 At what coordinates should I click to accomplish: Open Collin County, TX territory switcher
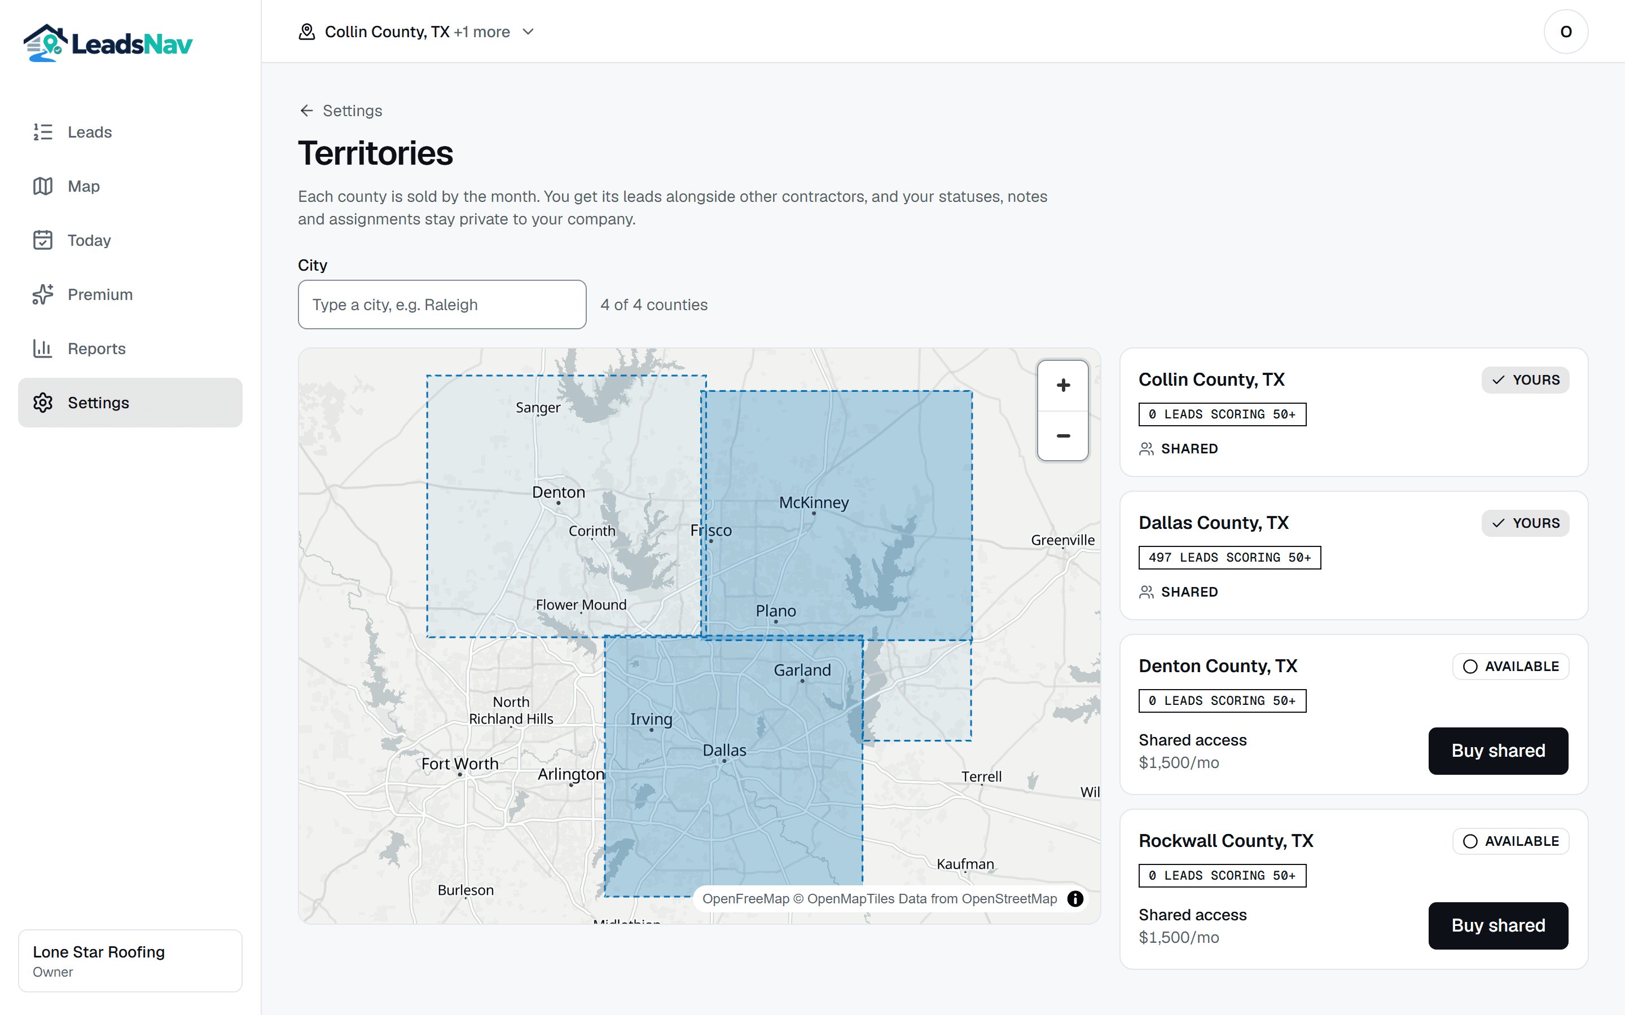(x=417, y=32)
